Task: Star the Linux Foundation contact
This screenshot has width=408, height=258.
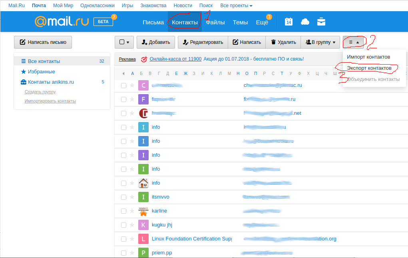Action: 132,239
